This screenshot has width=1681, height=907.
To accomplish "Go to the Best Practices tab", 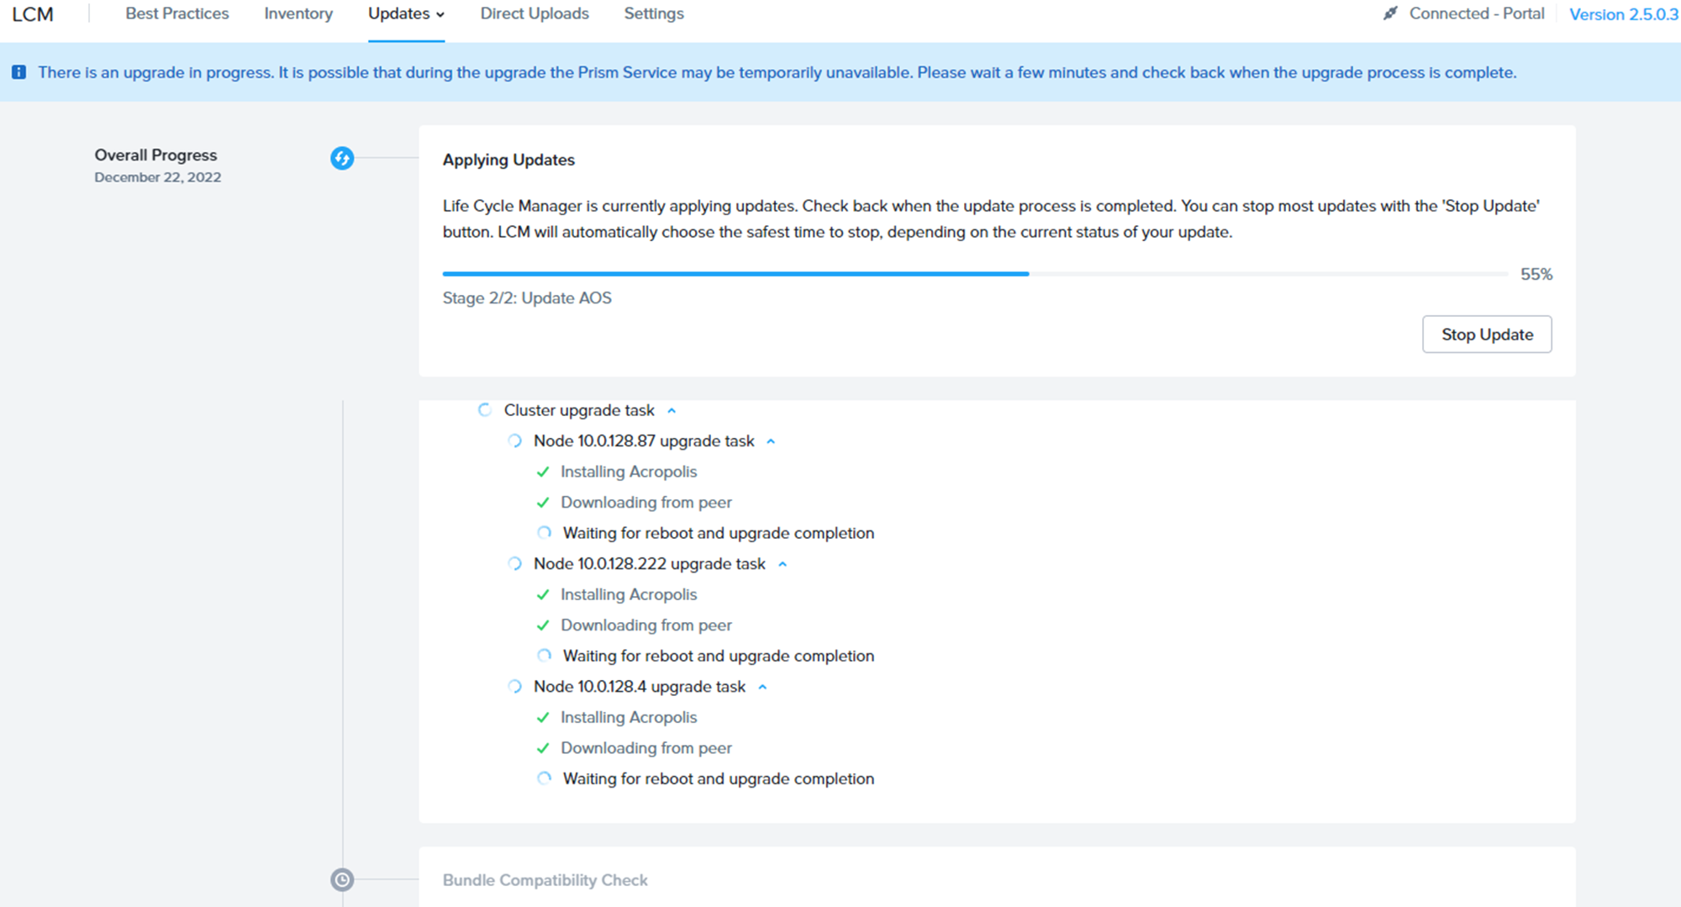I will click(x=177, y=14).
